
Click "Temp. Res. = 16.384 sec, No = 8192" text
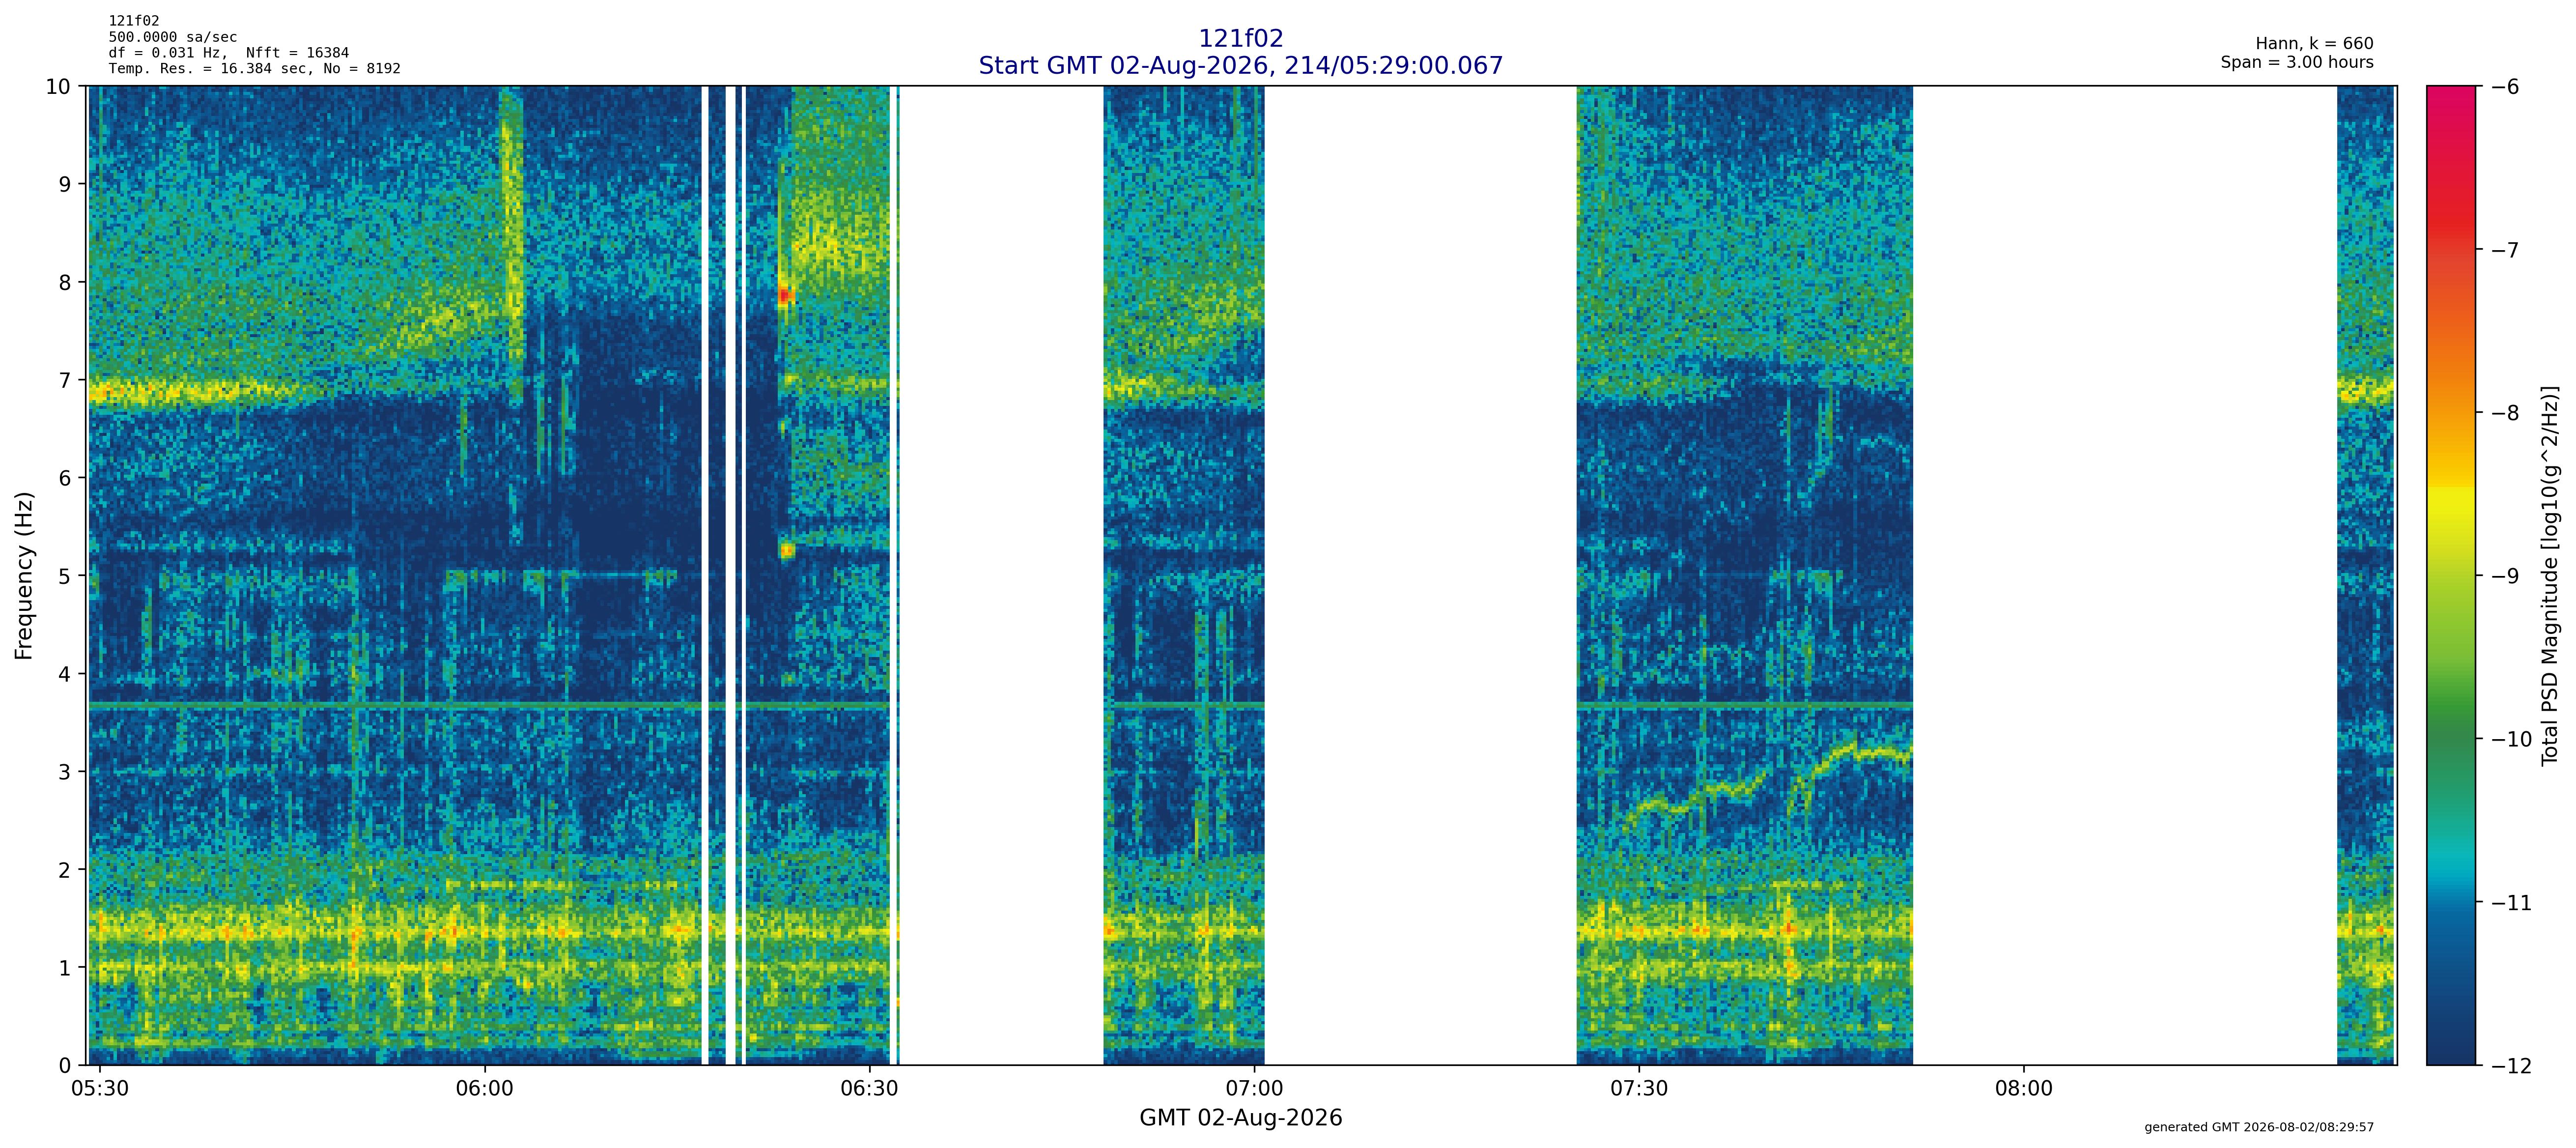[x=255, y=69]
